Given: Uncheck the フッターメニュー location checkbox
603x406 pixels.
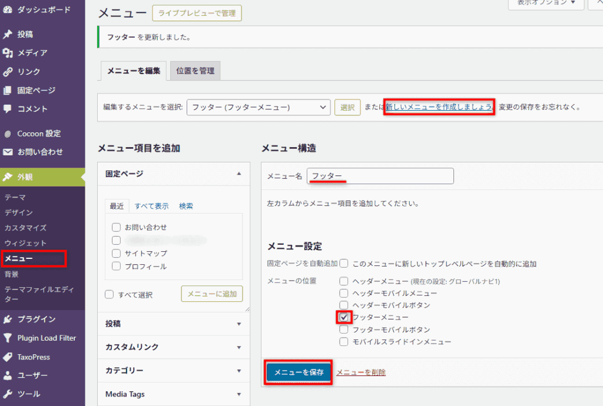Looking at the screenshot, I should pyautogui.click(x=344, y=317).
